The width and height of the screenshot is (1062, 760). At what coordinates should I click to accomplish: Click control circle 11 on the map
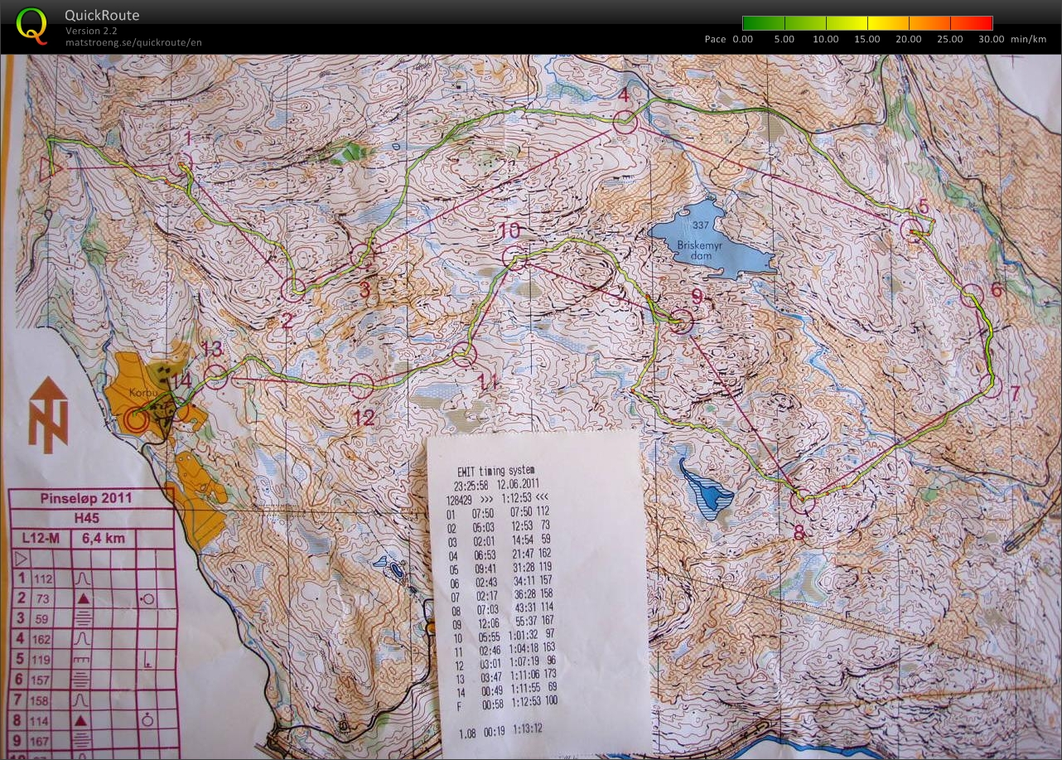pyautogui.click(x=466, y=356)
